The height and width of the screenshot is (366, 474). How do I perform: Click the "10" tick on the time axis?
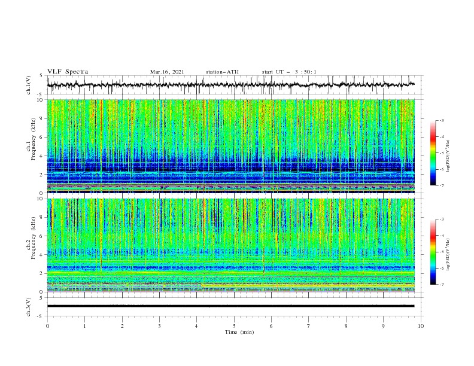(421, 326)
